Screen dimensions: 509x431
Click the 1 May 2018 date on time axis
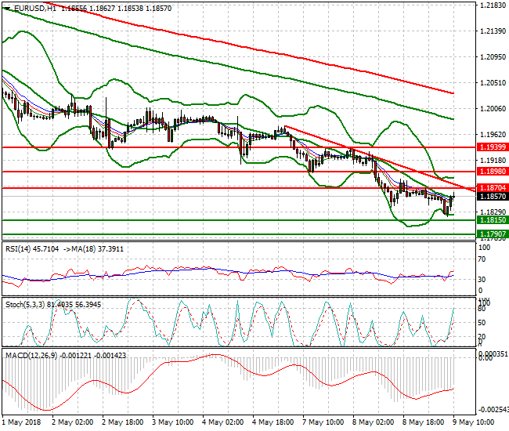pos(20,422)
